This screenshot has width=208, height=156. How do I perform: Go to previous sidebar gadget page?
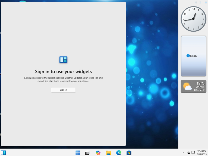(196, 2)
